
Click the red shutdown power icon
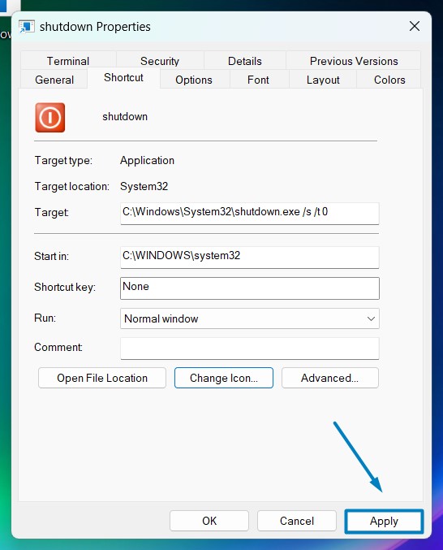(50, 118)
